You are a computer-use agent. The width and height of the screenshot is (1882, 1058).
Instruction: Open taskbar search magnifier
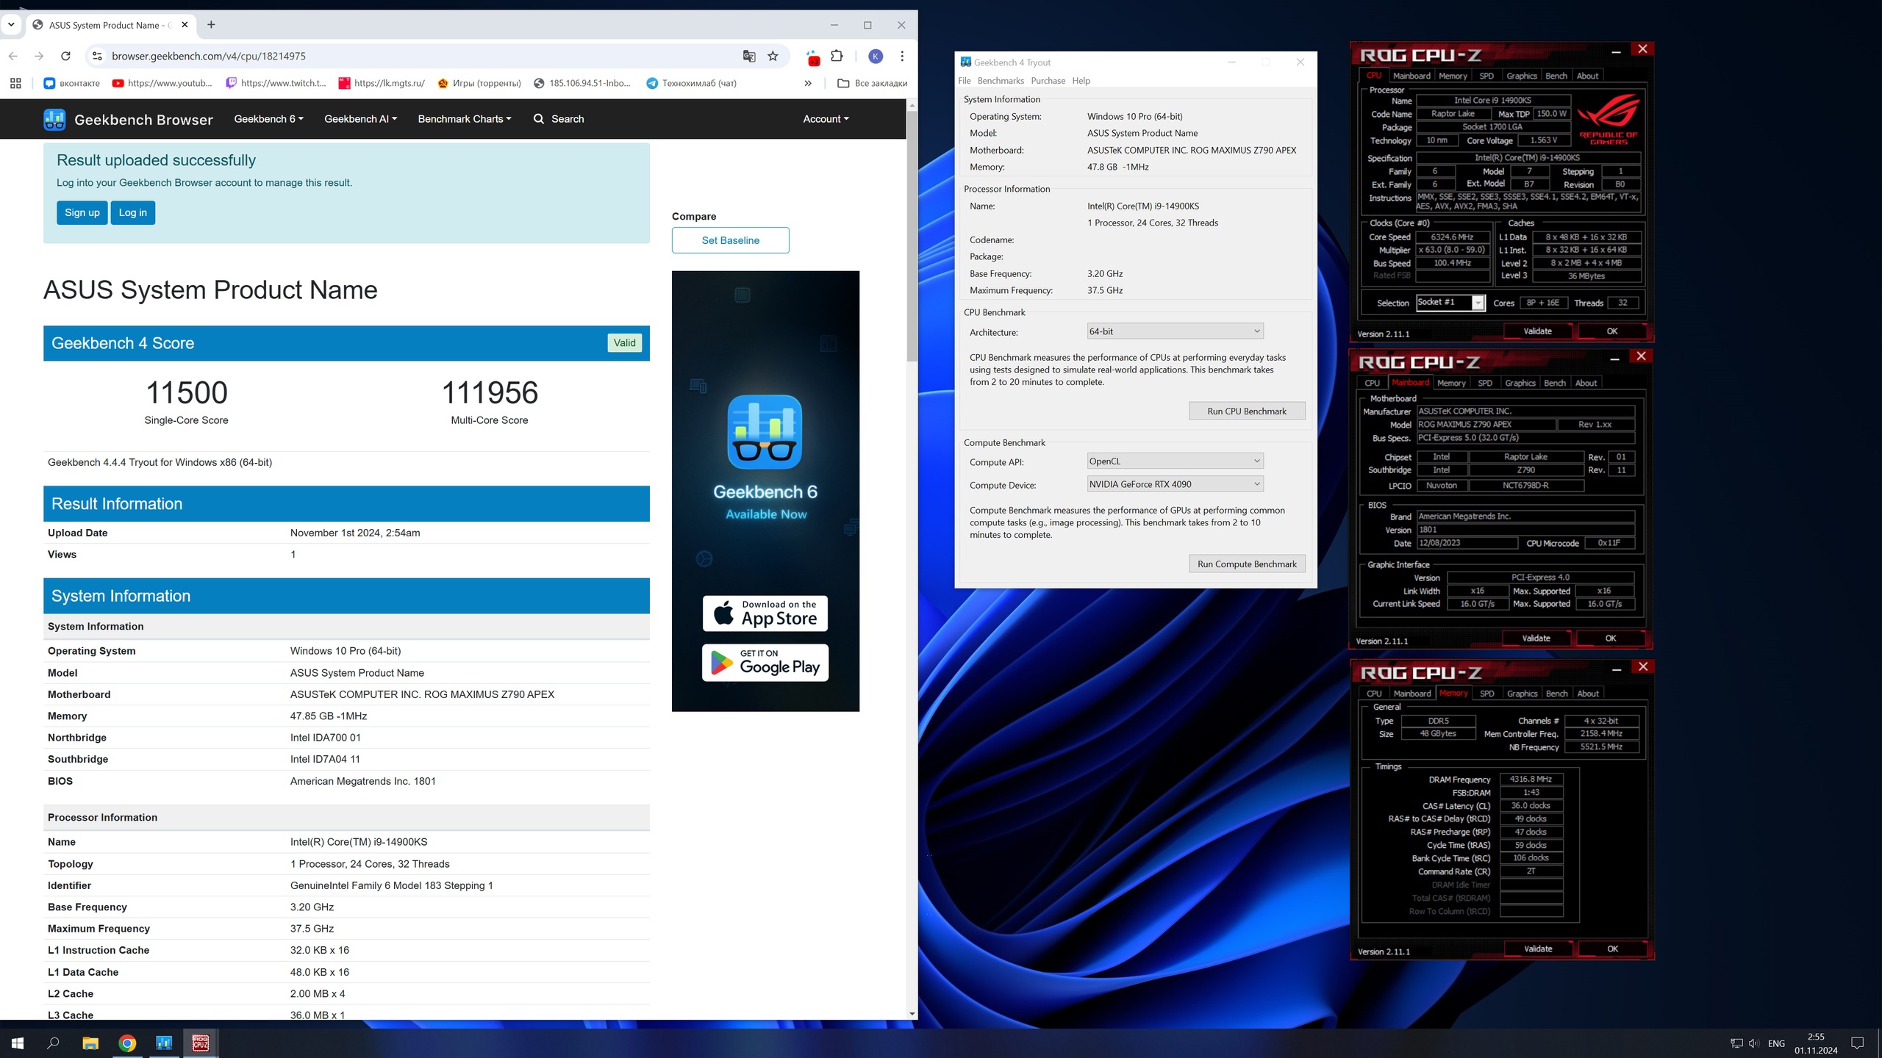pos(53,1043)
